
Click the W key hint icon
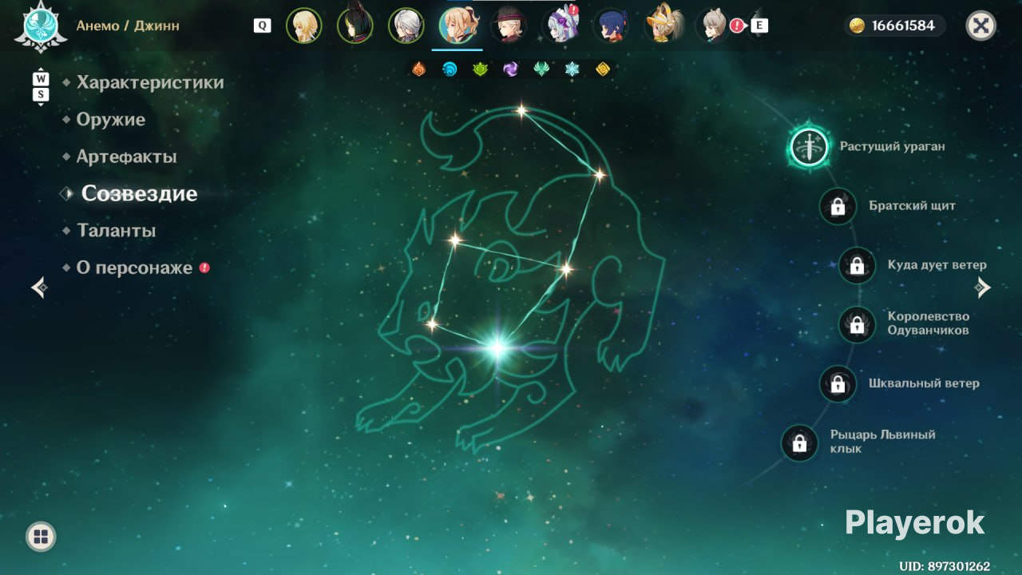(41, 79)
